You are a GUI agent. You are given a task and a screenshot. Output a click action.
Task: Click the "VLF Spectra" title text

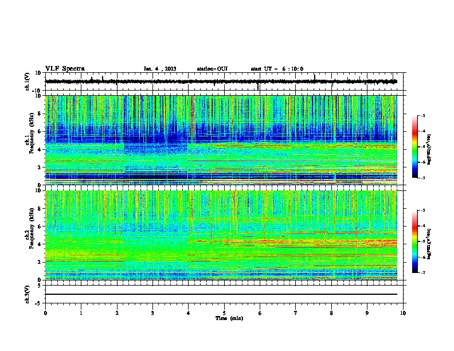(x=65, y=69)
